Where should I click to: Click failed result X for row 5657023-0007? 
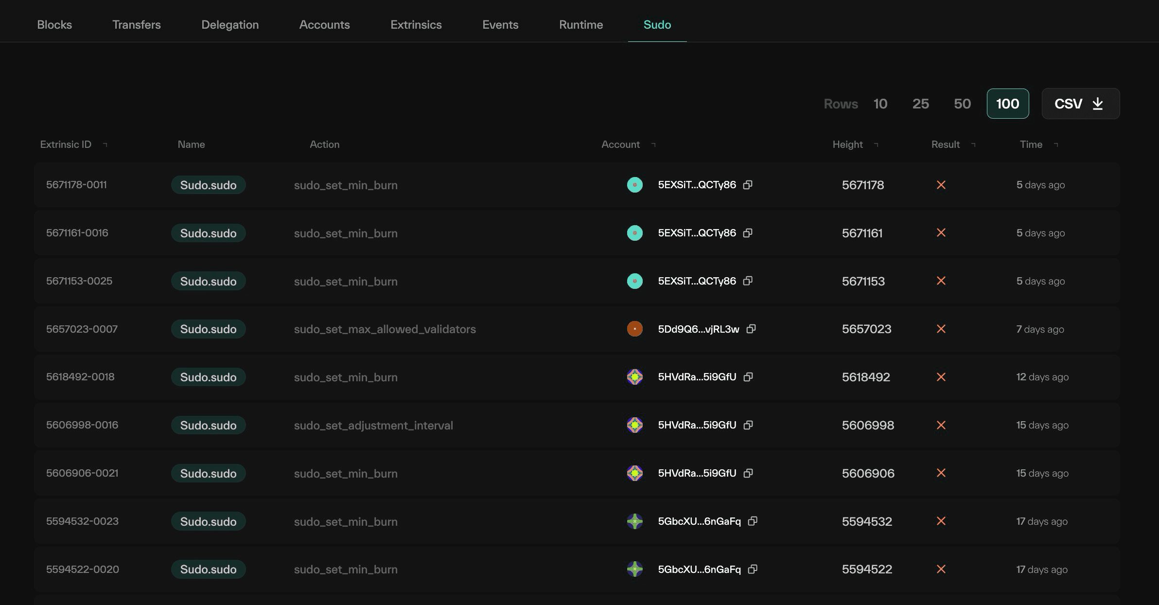click(941, 329)
